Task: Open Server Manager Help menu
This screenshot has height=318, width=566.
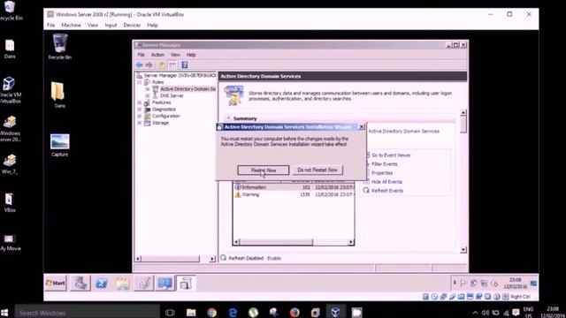Action: pyautogui.click(x=191, y=55)
